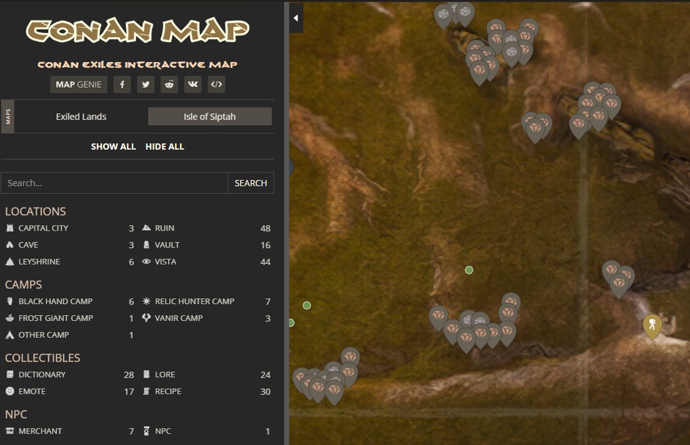Click the Frost Giant Camp icon
Image resolution: width=690 pixels, height=445 pixels.
[x=9, y=318]
